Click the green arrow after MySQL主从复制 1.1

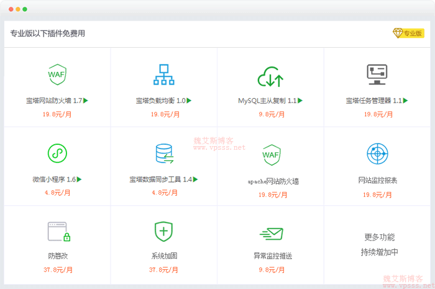pyautogui.click(x=300, y=101)
